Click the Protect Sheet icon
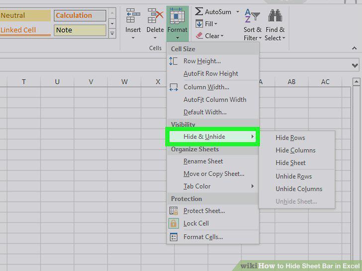 click(x=174, y=211)
